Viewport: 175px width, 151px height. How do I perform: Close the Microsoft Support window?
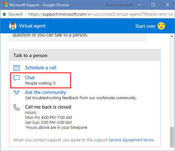tap(168, 5)
